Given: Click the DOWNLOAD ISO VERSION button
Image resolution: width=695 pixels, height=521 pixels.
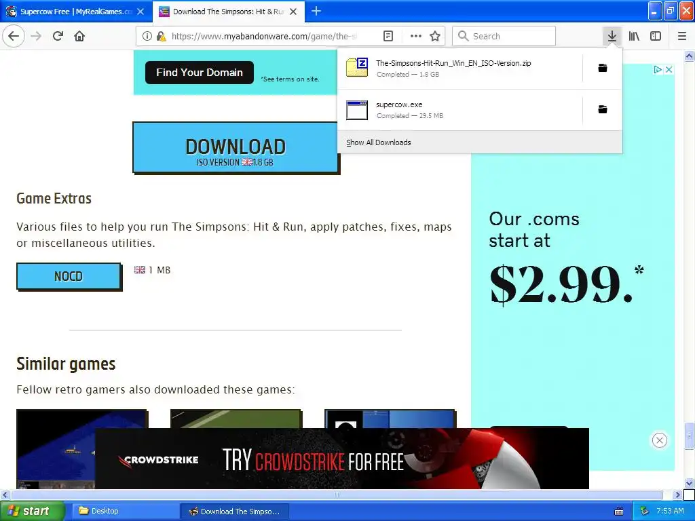Looking at the screenshot, I should (x=236, y=147).
